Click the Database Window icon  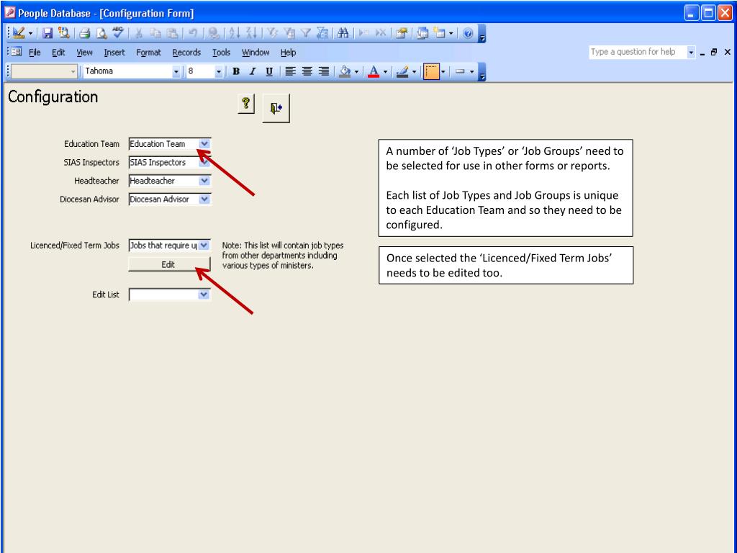pyautogui.click(x=422, y=33)
